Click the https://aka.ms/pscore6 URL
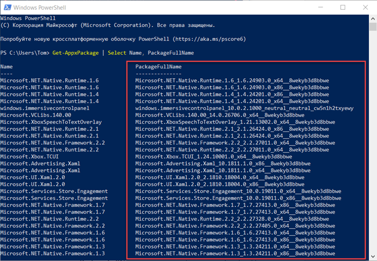Image resolution: width=377 pixels, height=261 pixels. tap(209, 39)
